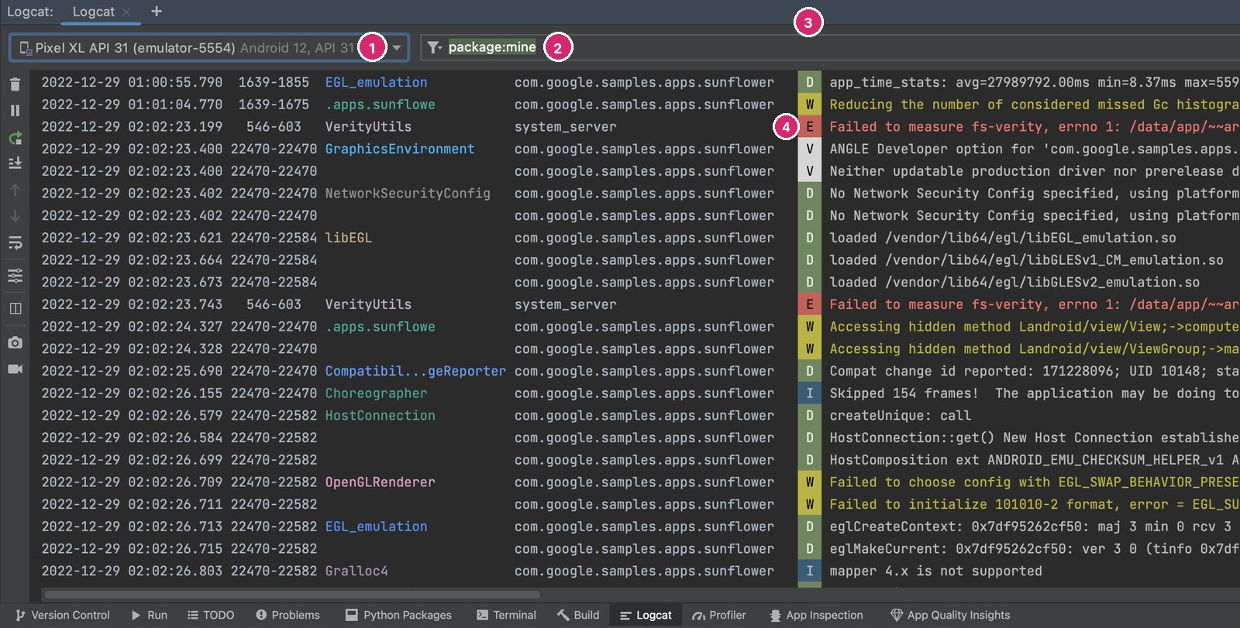1240x628 pixels.
Task: Select the 'mapper 4.x is not supported' message
Action: point(935,571)
